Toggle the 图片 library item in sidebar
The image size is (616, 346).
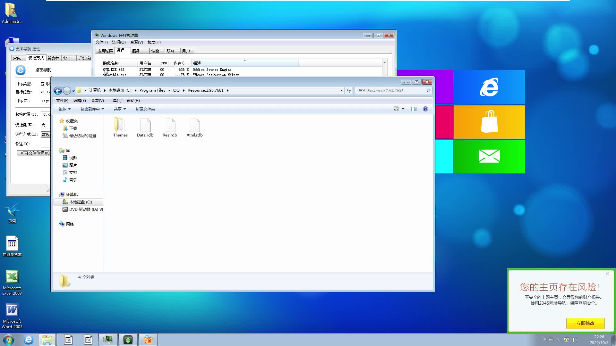(73, 165)
